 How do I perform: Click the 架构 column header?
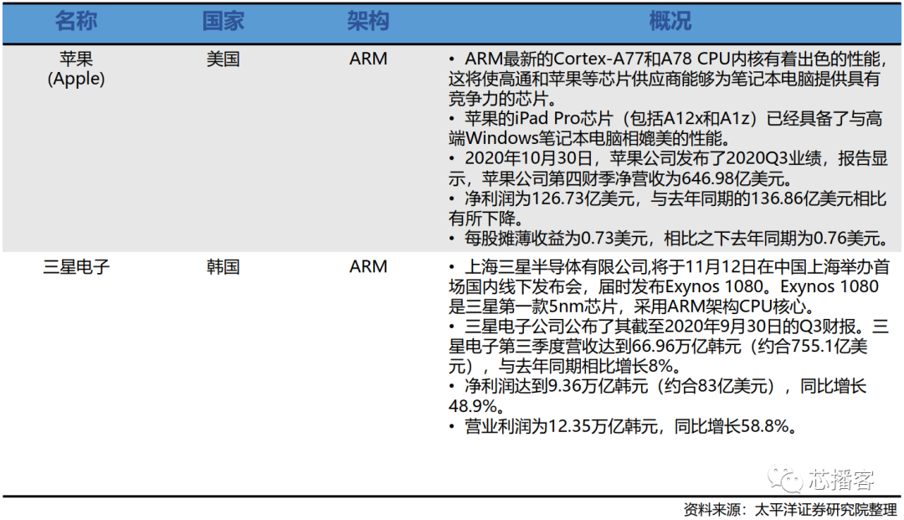[367, 21]
